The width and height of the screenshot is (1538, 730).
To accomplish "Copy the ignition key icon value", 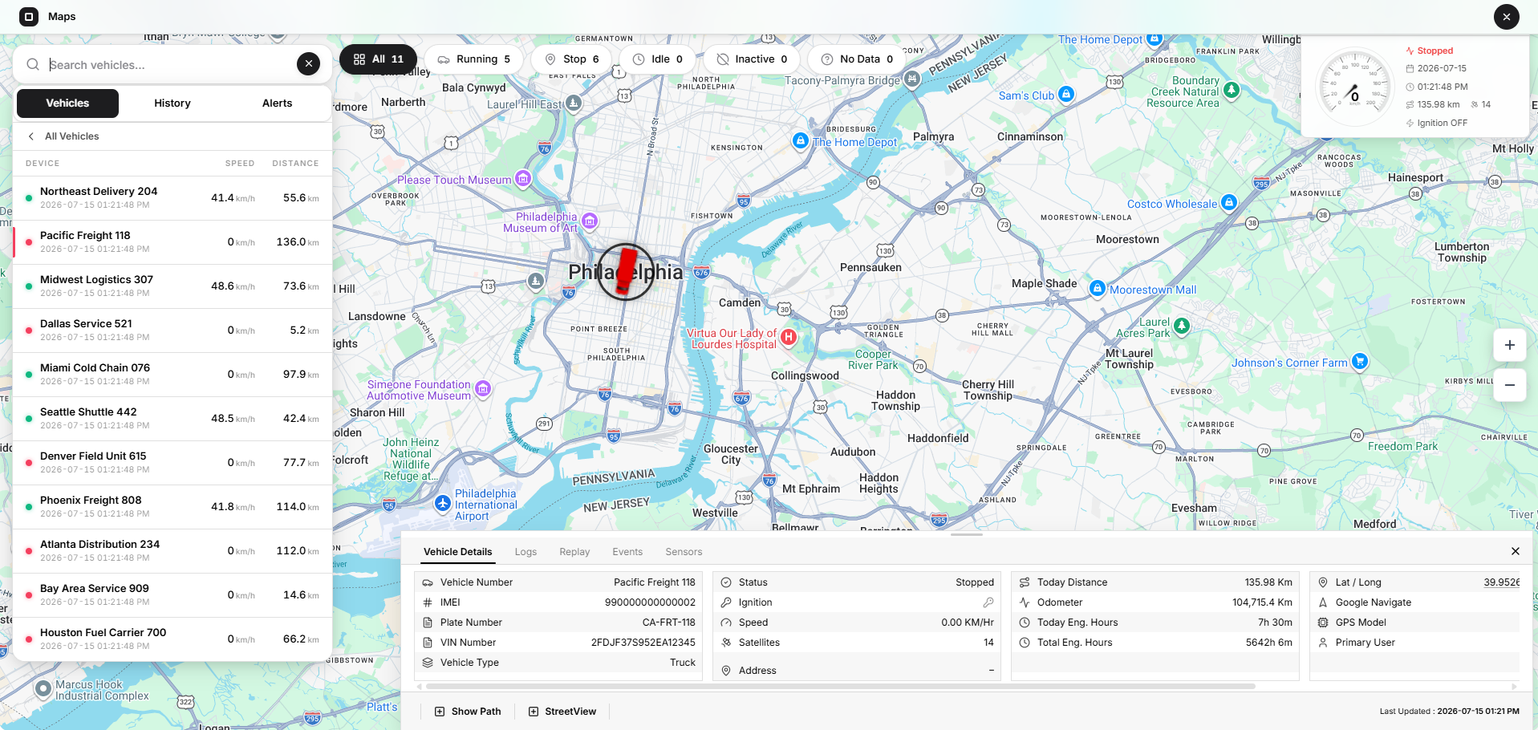I will tap(988, 602).
